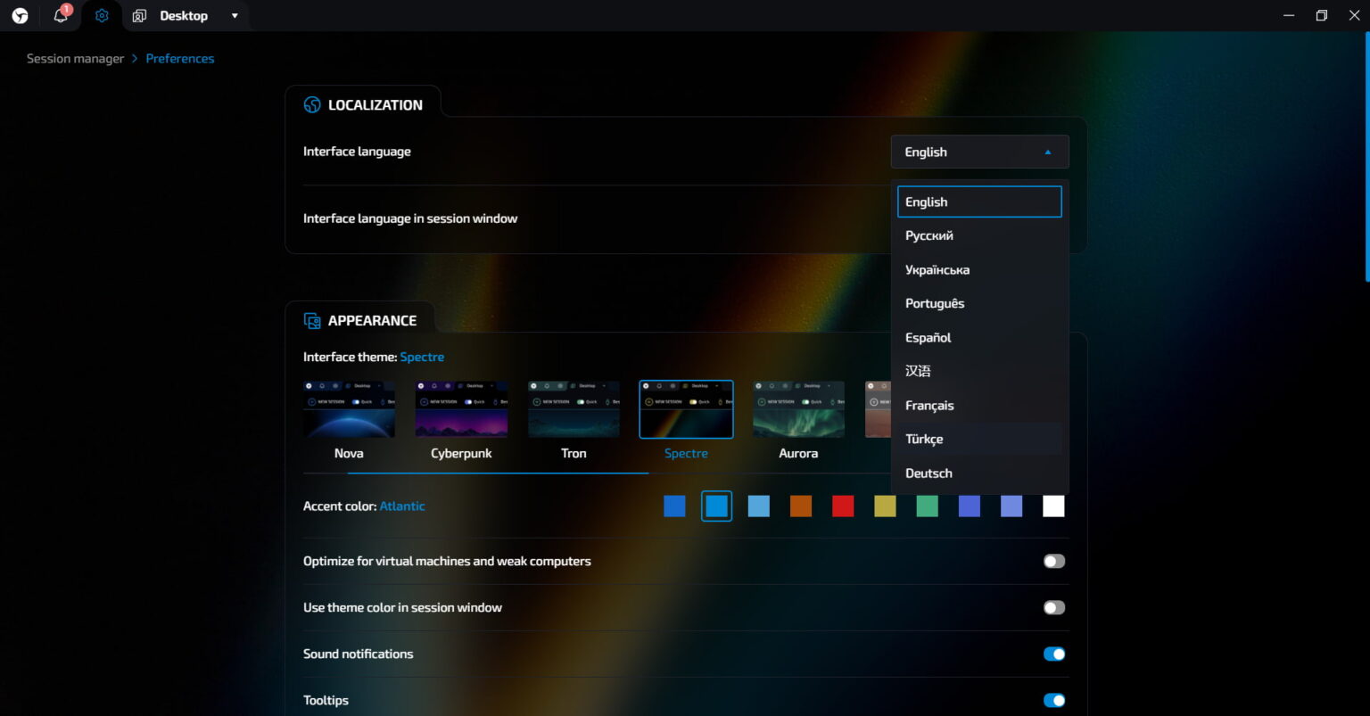This screenshot has width=1370, height=716.
Task: Turn off tooltips
Action: tap(1053, 700)
